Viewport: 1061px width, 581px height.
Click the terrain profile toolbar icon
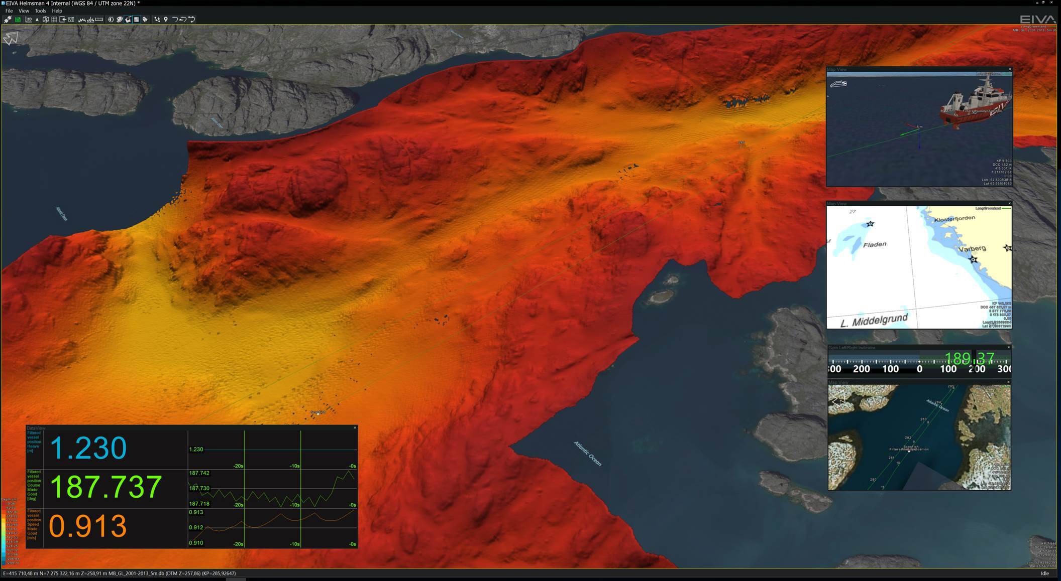point(82,20)
